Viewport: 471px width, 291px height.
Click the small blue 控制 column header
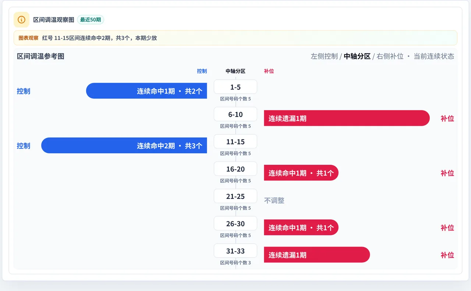(x=202, y=71)
